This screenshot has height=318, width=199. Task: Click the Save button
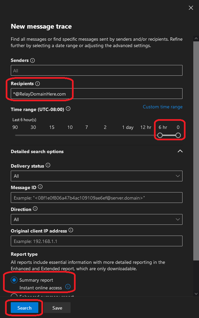coord(57,308)
